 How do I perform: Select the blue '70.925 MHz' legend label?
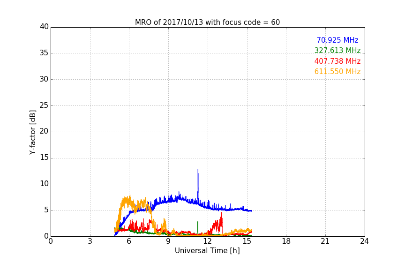pyautogui.click(x=337, y=40)
